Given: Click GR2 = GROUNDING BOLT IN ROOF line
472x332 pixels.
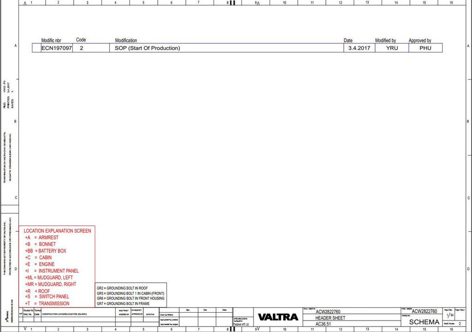Looking at the screenshot, I should (x=122, y=288).
